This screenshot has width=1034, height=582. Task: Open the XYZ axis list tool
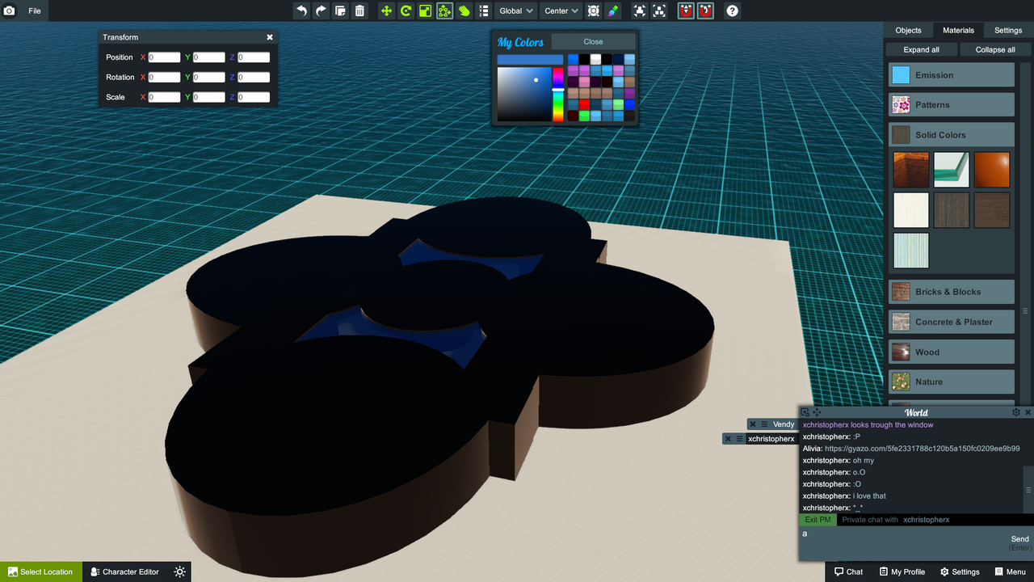tap(483, 11)
